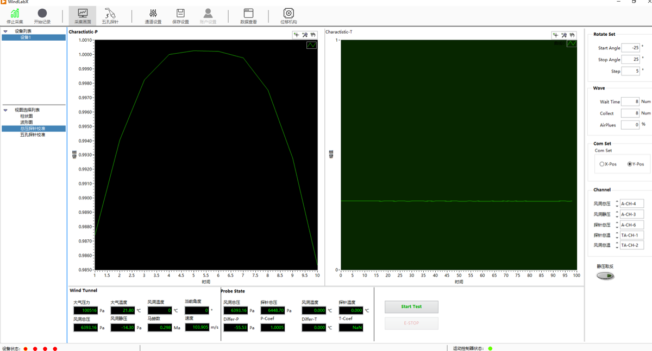The image size is (652, 351).
Task: Click the 风洞总温 channel stepper arrows
Action: point(617,245)
